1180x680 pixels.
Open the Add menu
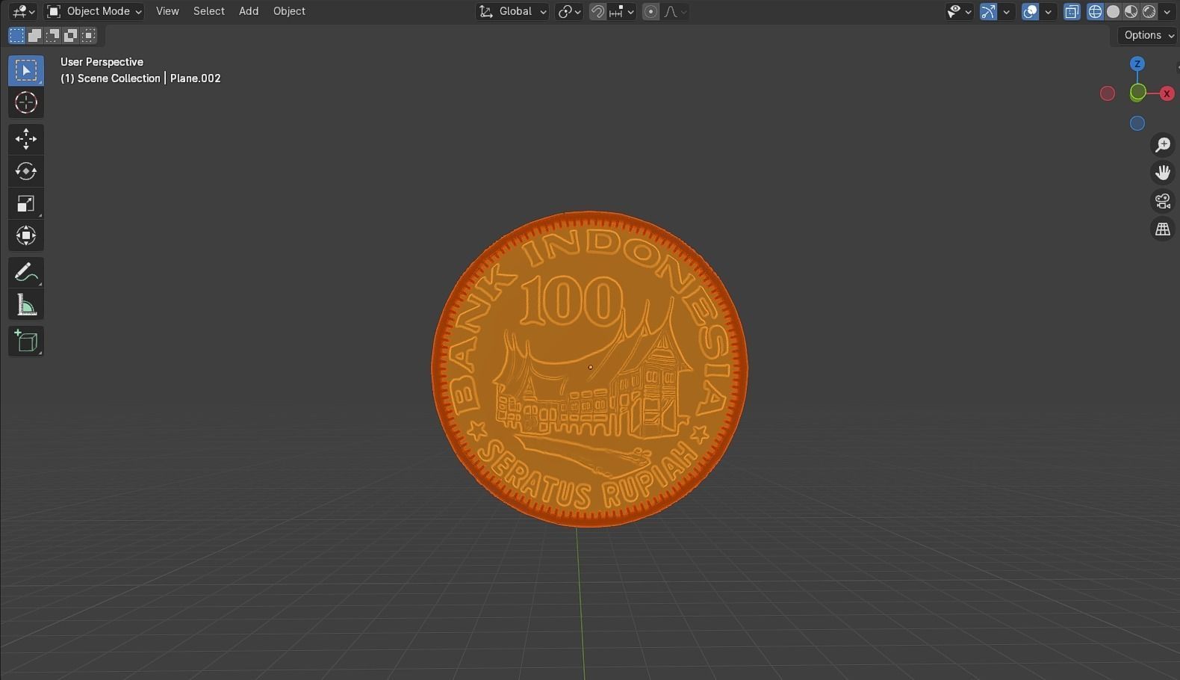[249, 11]
